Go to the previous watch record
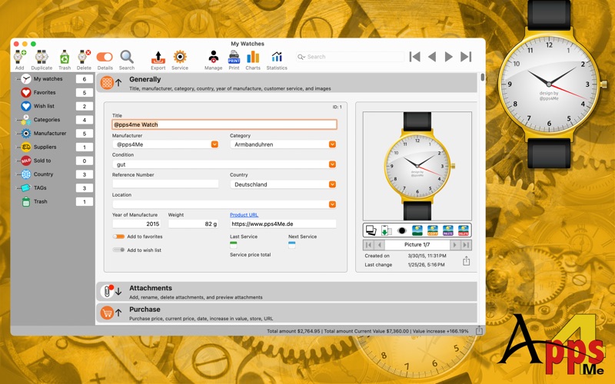 [432, 57]
